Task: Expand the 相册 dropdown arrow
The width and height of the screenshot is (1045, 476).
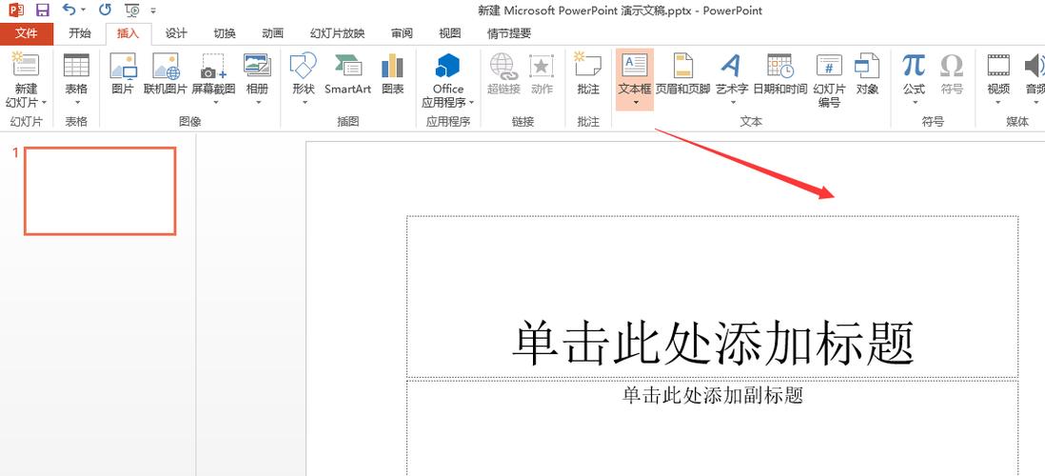Action: tap(257, 102)
